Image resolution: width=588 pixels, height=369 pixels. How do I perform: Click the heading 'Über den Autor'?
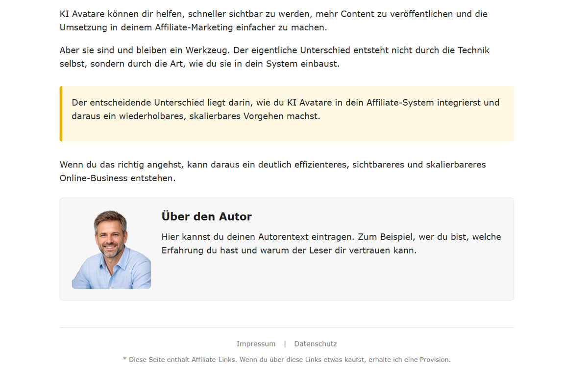tap(207, 216)
